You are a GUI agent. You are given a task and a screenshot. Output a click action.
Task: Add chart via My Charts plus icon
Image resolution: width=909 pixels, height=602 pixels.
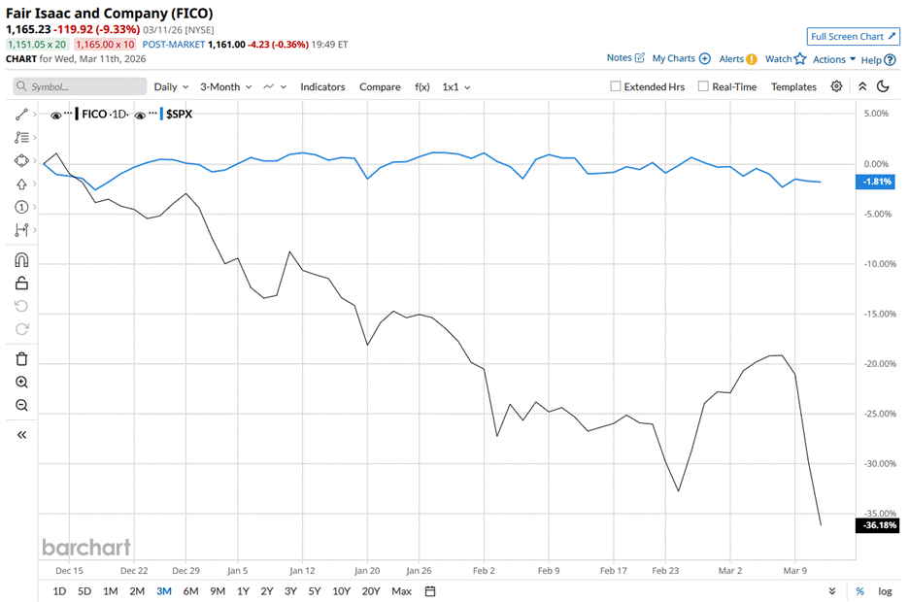click(x=705, y=58)
